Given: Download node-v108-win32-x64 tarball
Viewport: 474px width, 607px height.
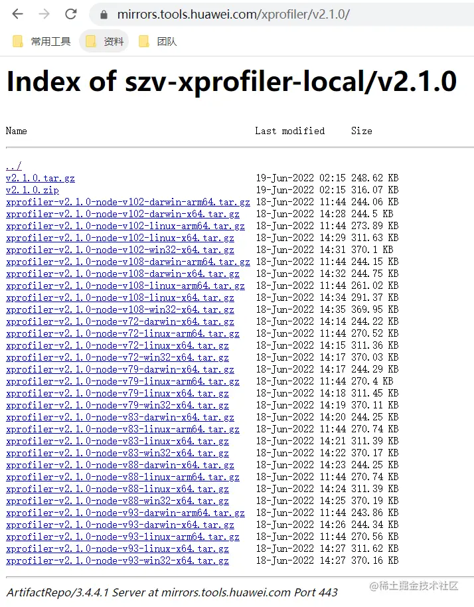Looking at the screenshot, I should 120,309.
